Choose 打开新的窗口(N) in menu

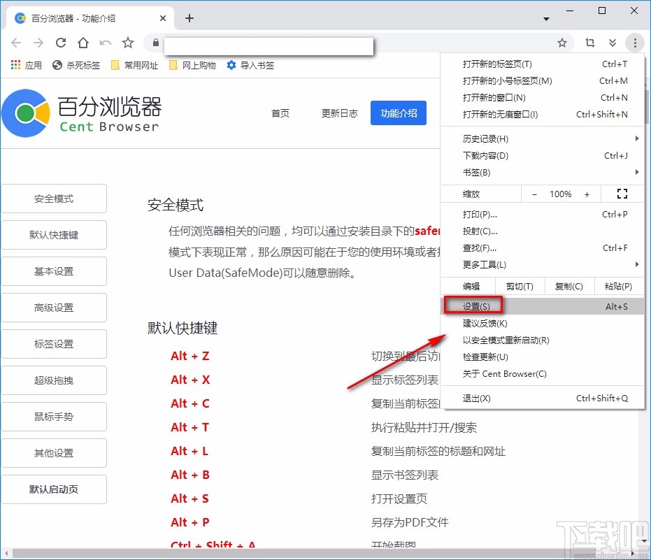[x=542, y=98]
